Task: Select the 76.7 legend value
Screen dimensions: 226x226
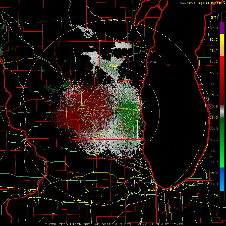Action: tap(214, 50)
